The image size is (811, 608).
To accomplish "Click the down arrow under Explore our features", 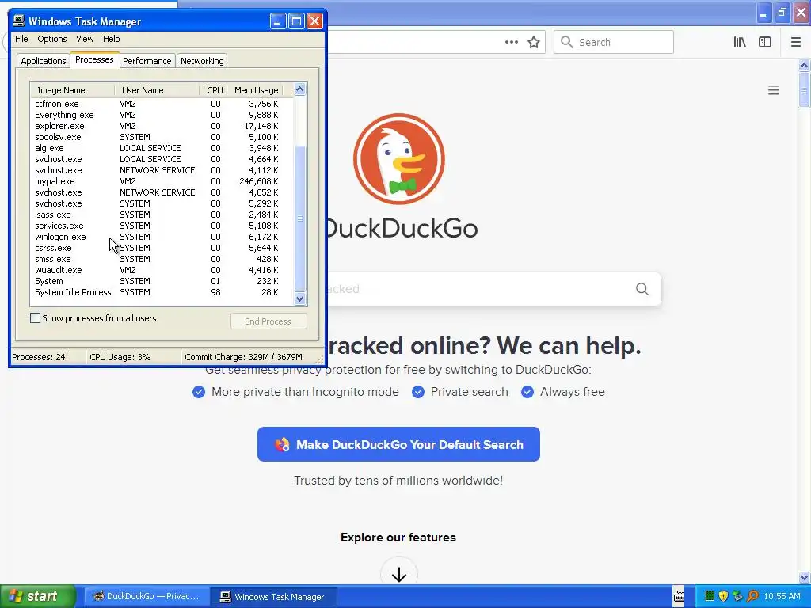I will (x=399, y=574).
